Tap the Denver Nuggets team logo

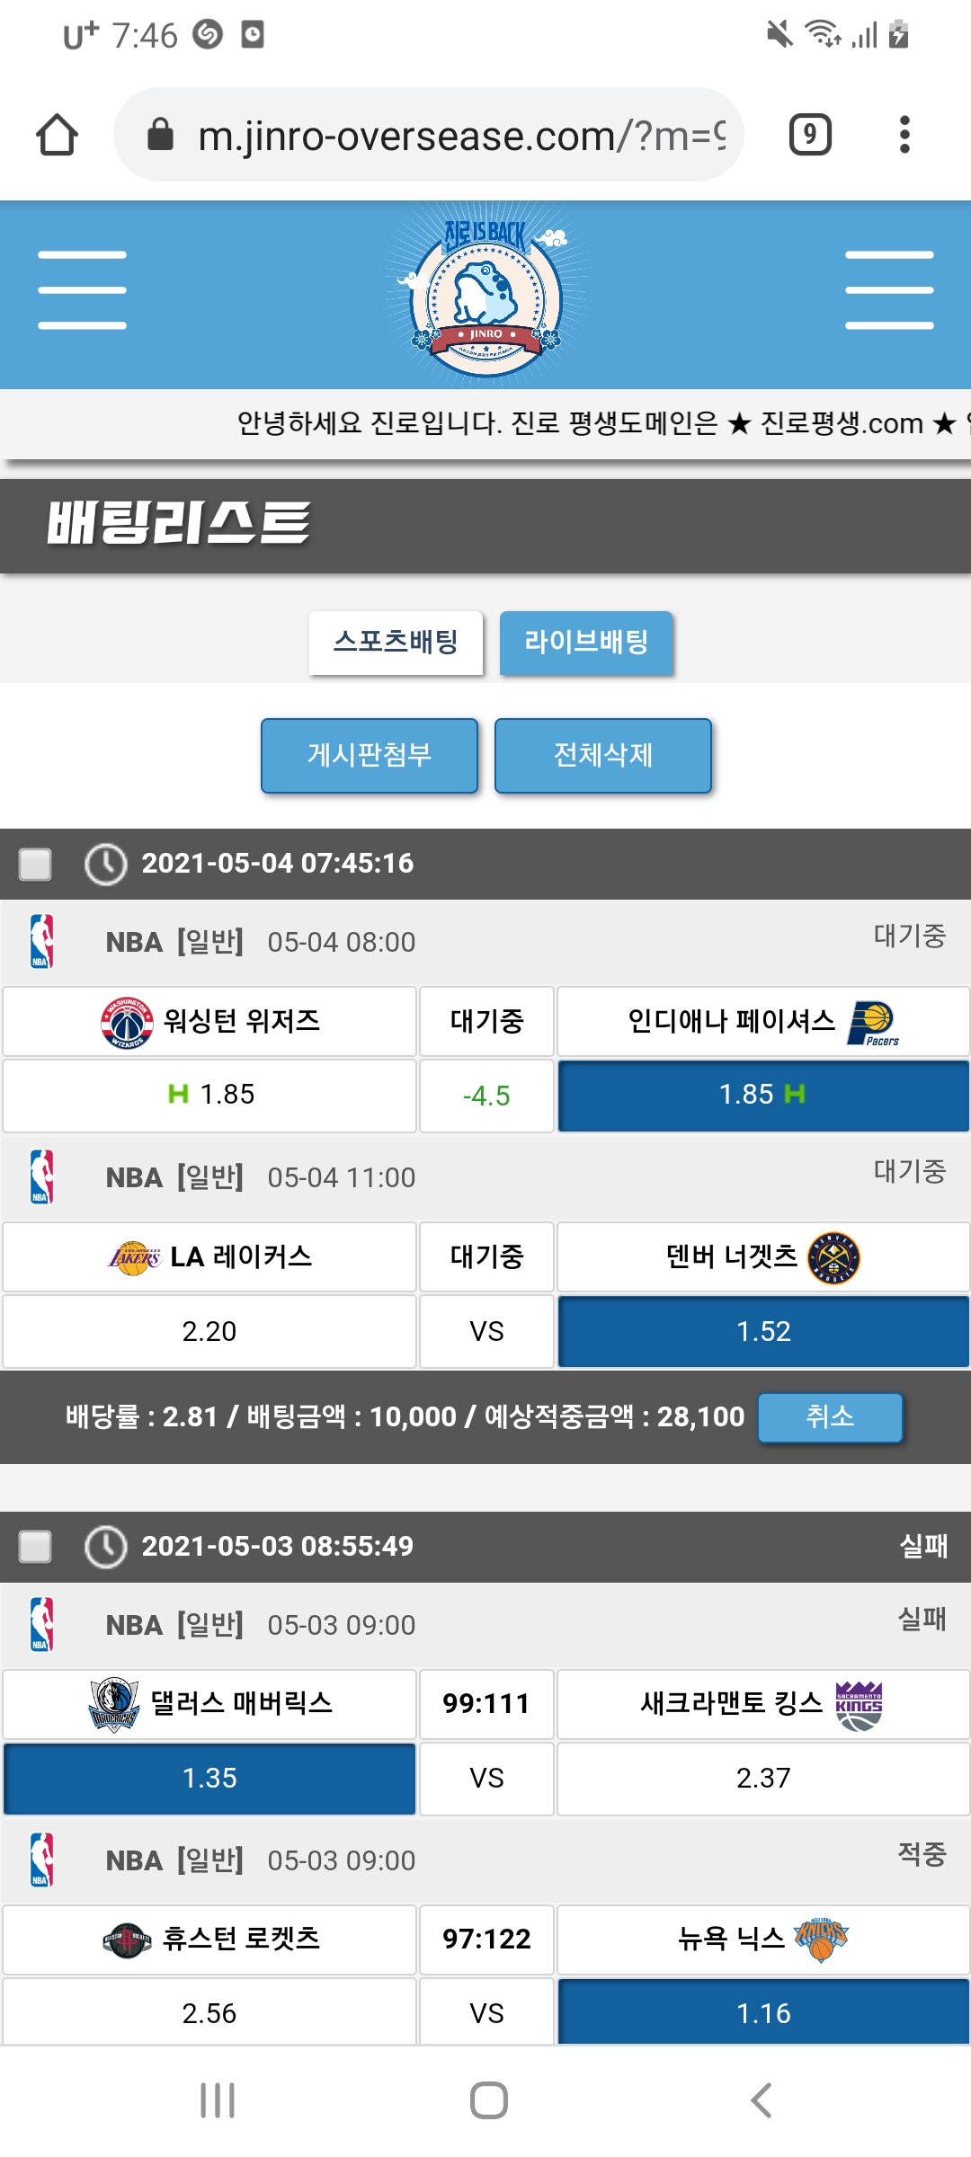click(x=833, y=1257)
